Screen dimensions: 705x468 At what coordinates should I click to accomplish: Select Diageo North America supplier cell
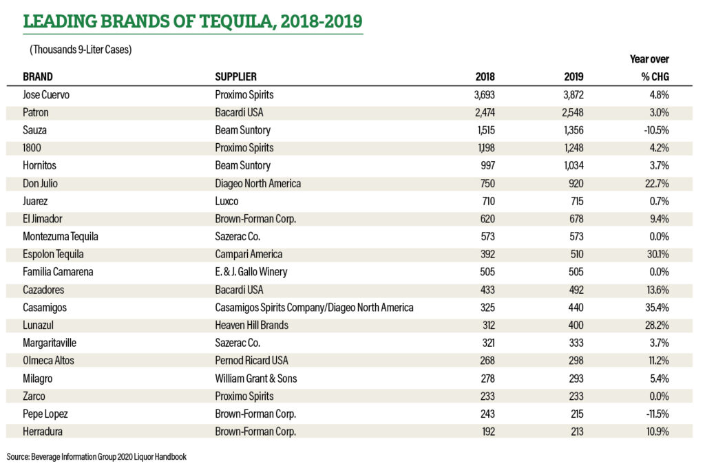coord(257,184)
